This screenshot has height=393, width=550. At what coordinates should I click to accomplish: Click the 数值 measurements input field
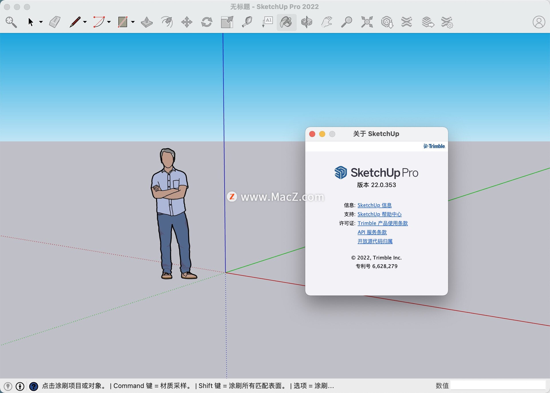[498, 386]
